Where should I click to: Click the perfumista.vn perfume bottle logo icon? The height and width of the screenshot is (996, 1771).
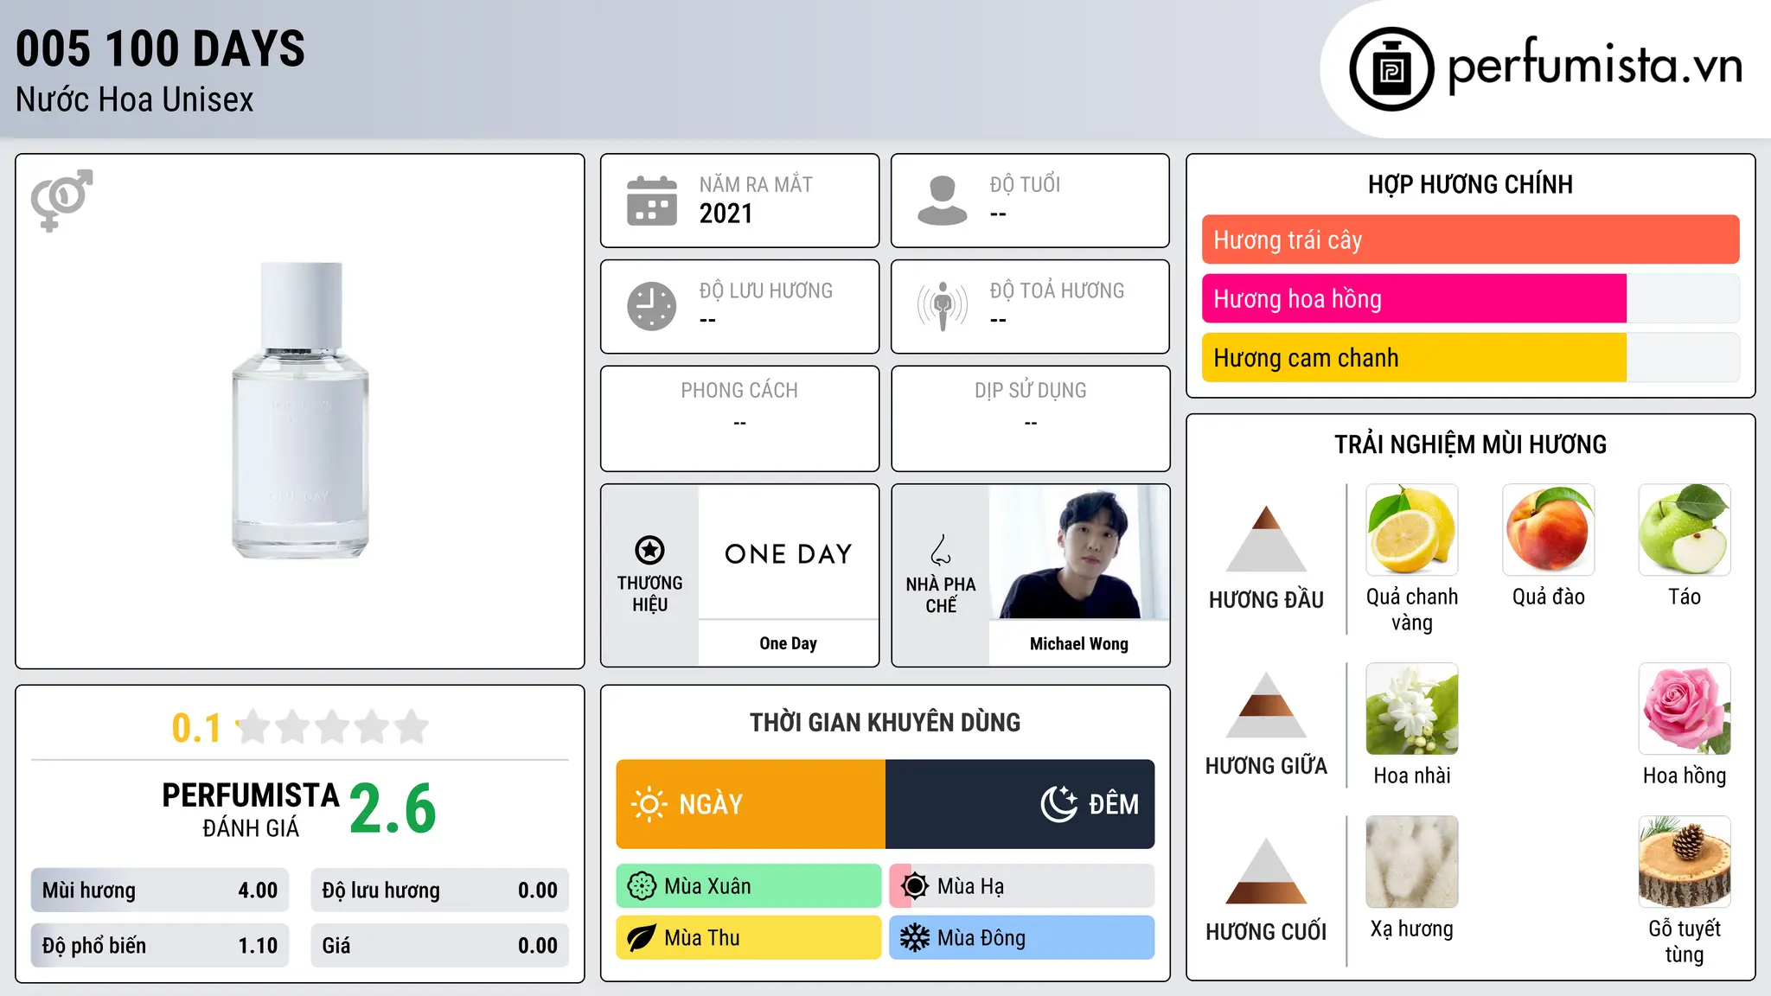tap(1391, 69)
